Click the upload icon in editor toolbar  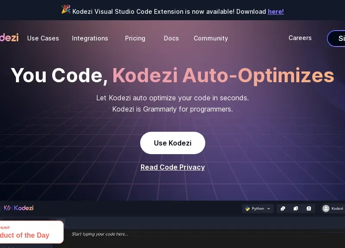tap(309, 208)
